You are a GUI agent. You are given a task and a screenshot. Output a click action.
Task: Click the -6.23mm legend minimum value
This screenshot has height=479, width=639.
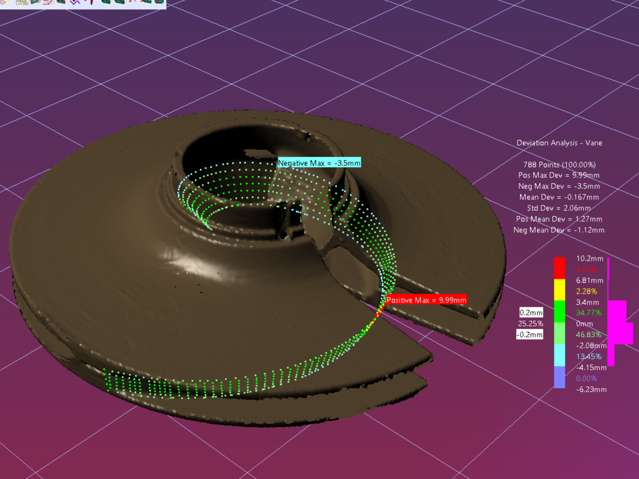[x=591, y=389]
